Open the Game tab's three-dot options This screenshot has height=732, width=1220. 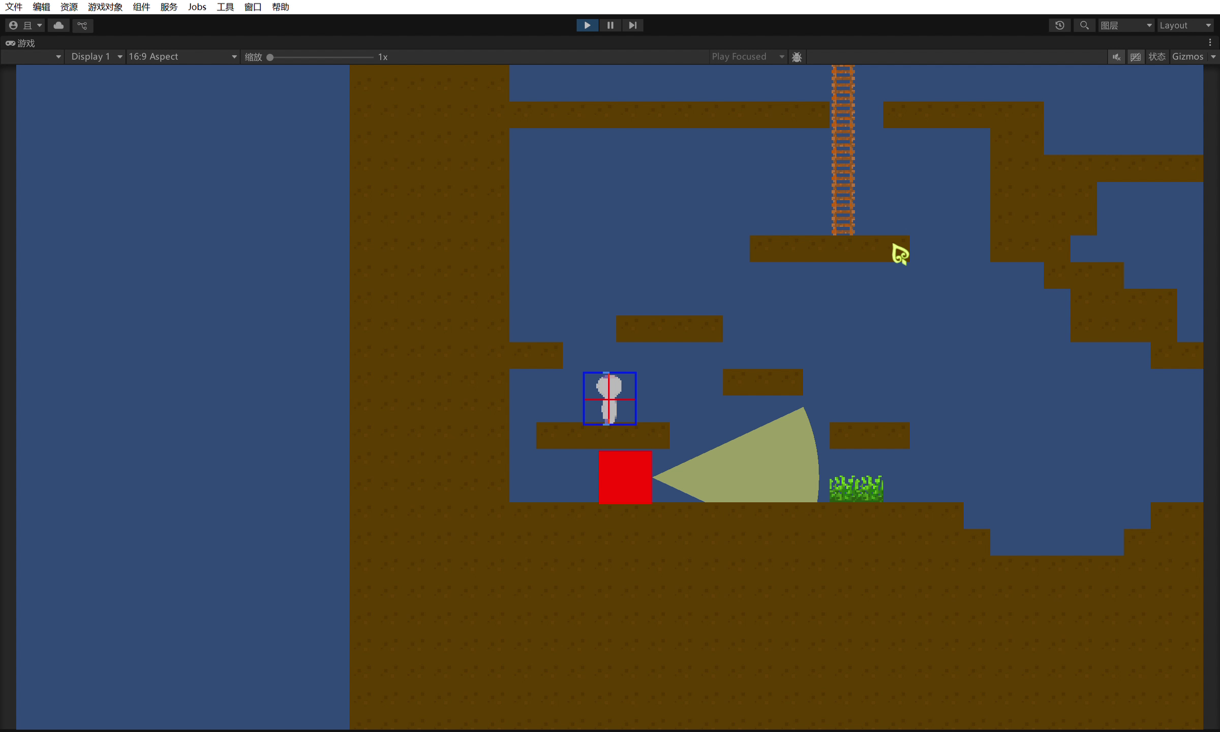[1210, 43]
